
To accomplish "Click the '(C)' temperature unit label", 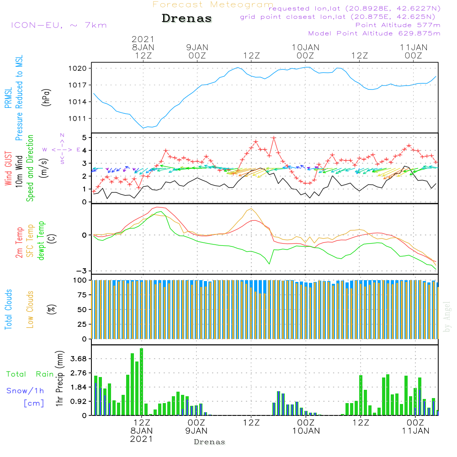I will pyautogui.click(x=52, y=239).
